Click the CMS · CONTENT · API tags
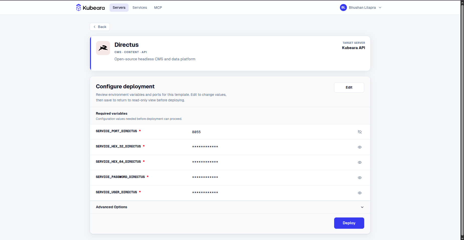The width and height of the screenshot is (464, 240). pyautogui.click(x=131, y=52)
